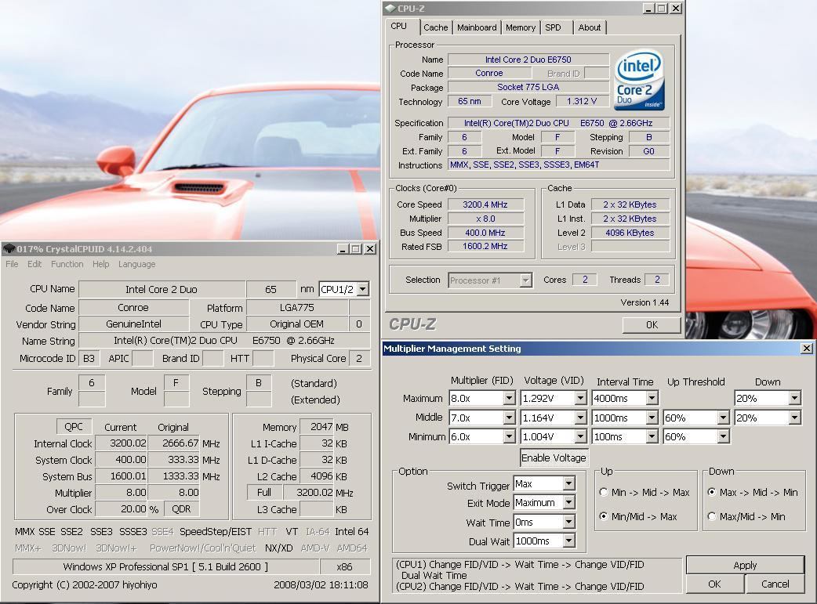Open the Dual Wait dropdown
Image resolution: width=817 pixels, height=604 pixels.
pyautogui.click(x=568, y=541)
